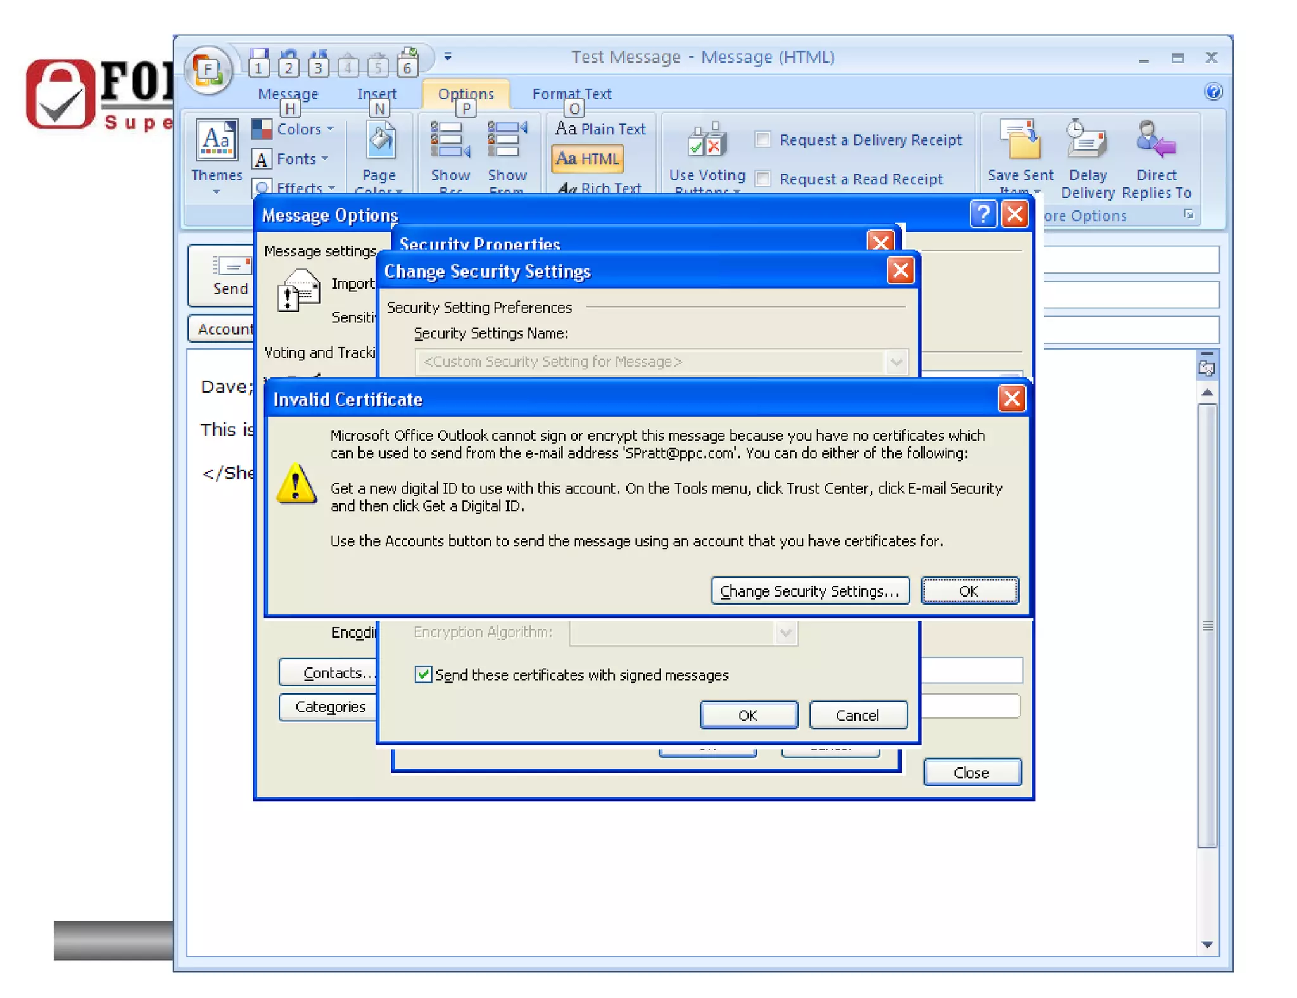Uncheck Send these certificates with signed messages
1297x998 pixels.
click(423, 674)
